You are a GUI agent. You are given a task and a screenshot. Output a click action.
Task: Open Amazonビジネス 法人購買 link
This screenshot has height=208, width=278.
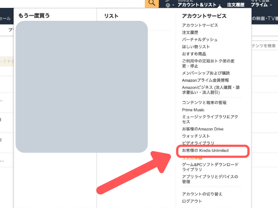[211, 90]
